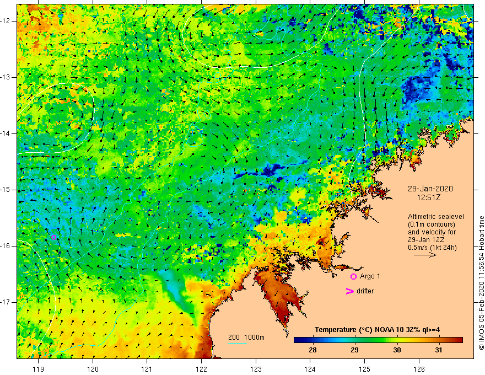The image size is (485, 375).
Task: Click the magenta Argo float marker on the map
Action: coord(53,237)
